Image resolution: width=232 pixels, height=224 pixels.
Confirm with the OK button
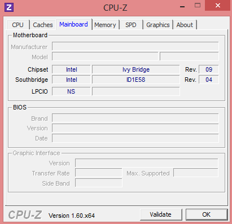(x=207, y=214)
